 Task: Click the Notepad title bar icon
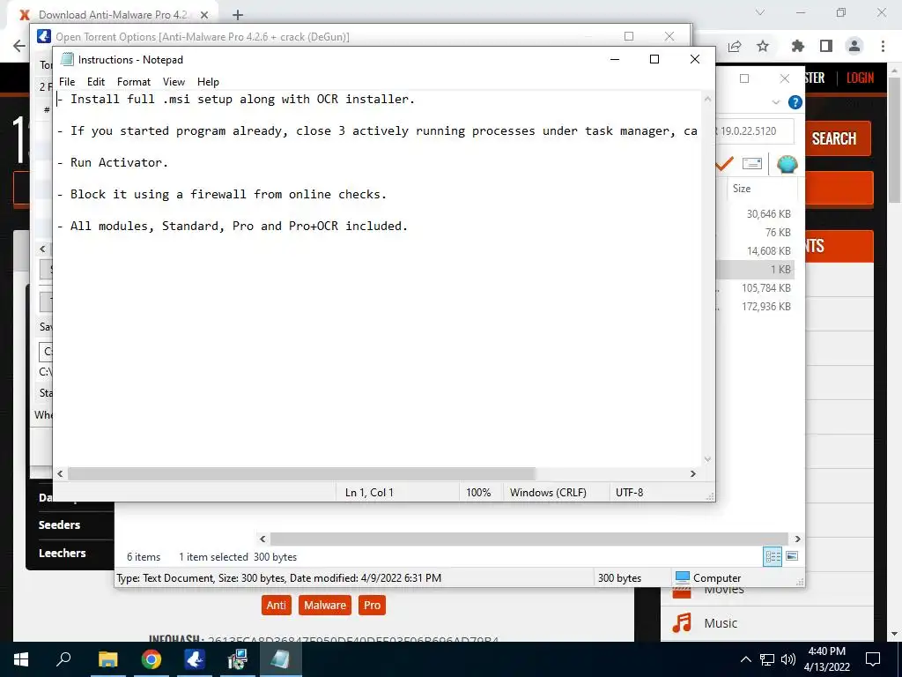[67, 59]
